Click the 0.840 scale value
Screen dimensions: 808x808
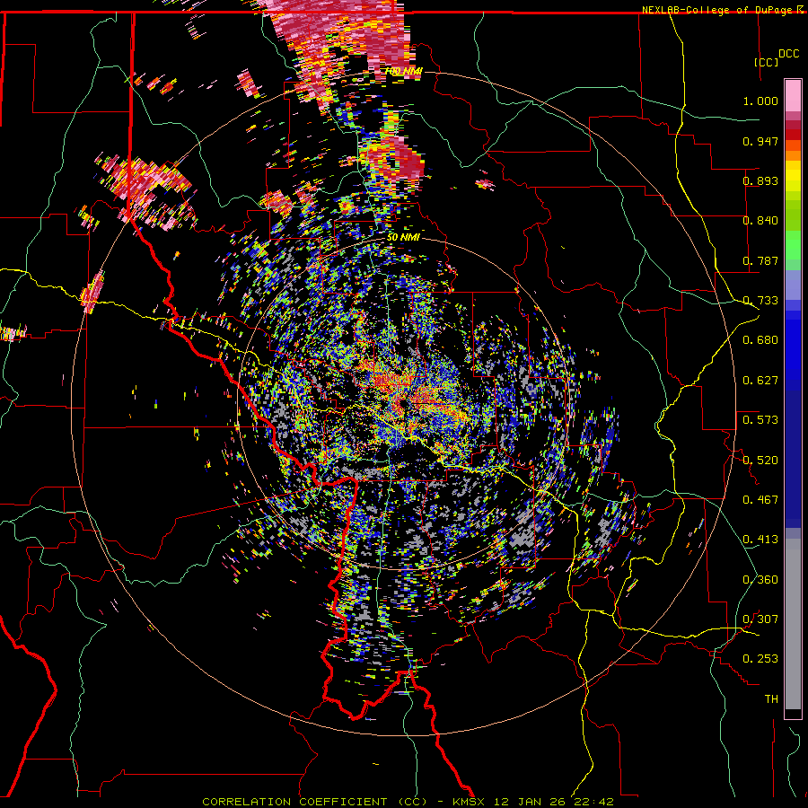click(760, 221)
